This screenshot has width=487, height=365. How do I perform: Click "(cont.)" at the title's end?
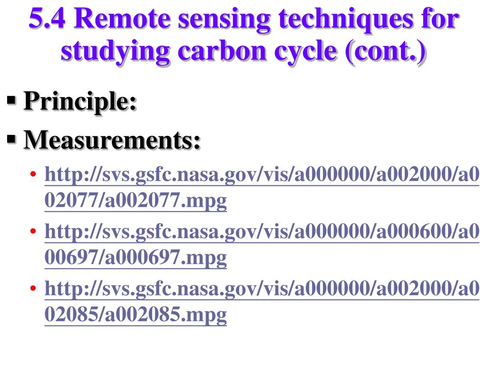pos(385,51)
